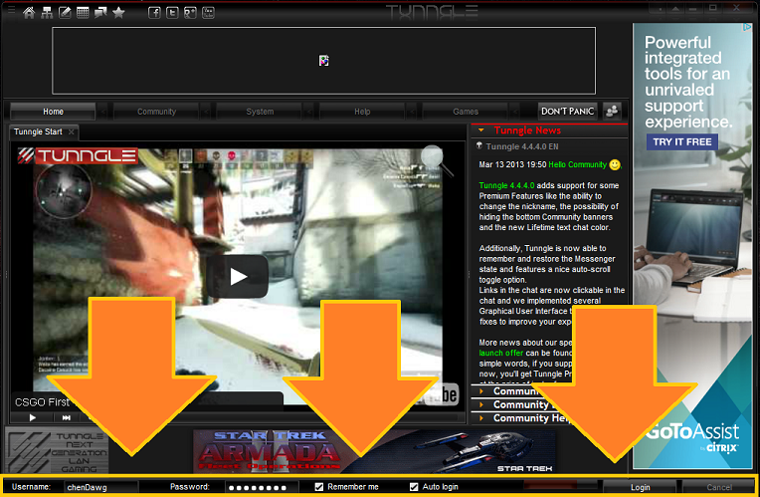Click the Tunngle 4.4.4.0 EN news heading
Viewport: 760px width, 497px height.
click(x=522, y=146)
